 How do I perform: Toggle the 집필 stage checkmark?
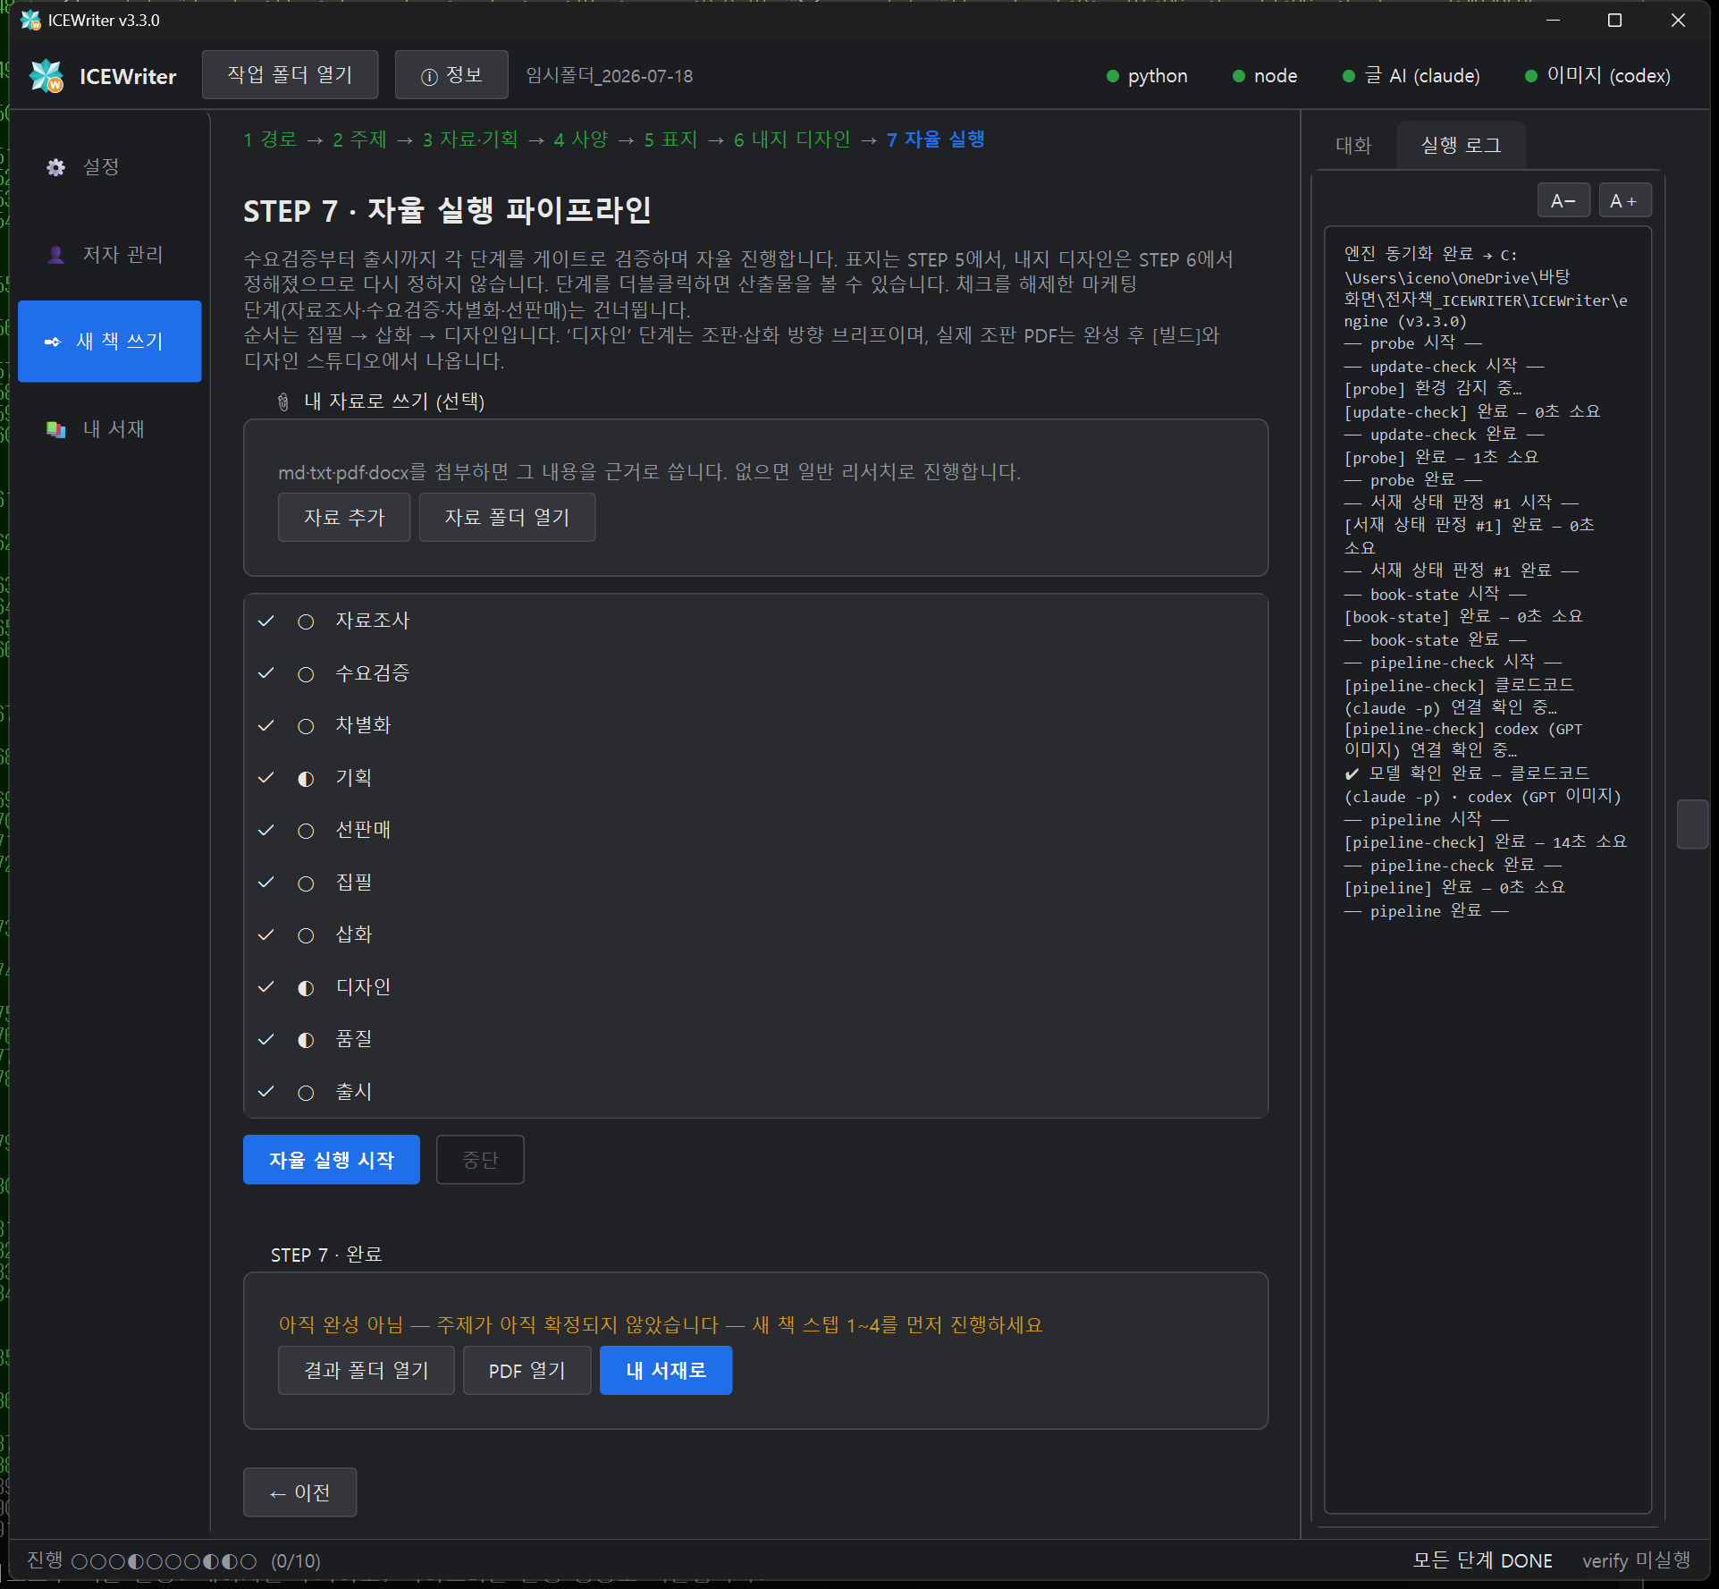(x=265, y=883)
